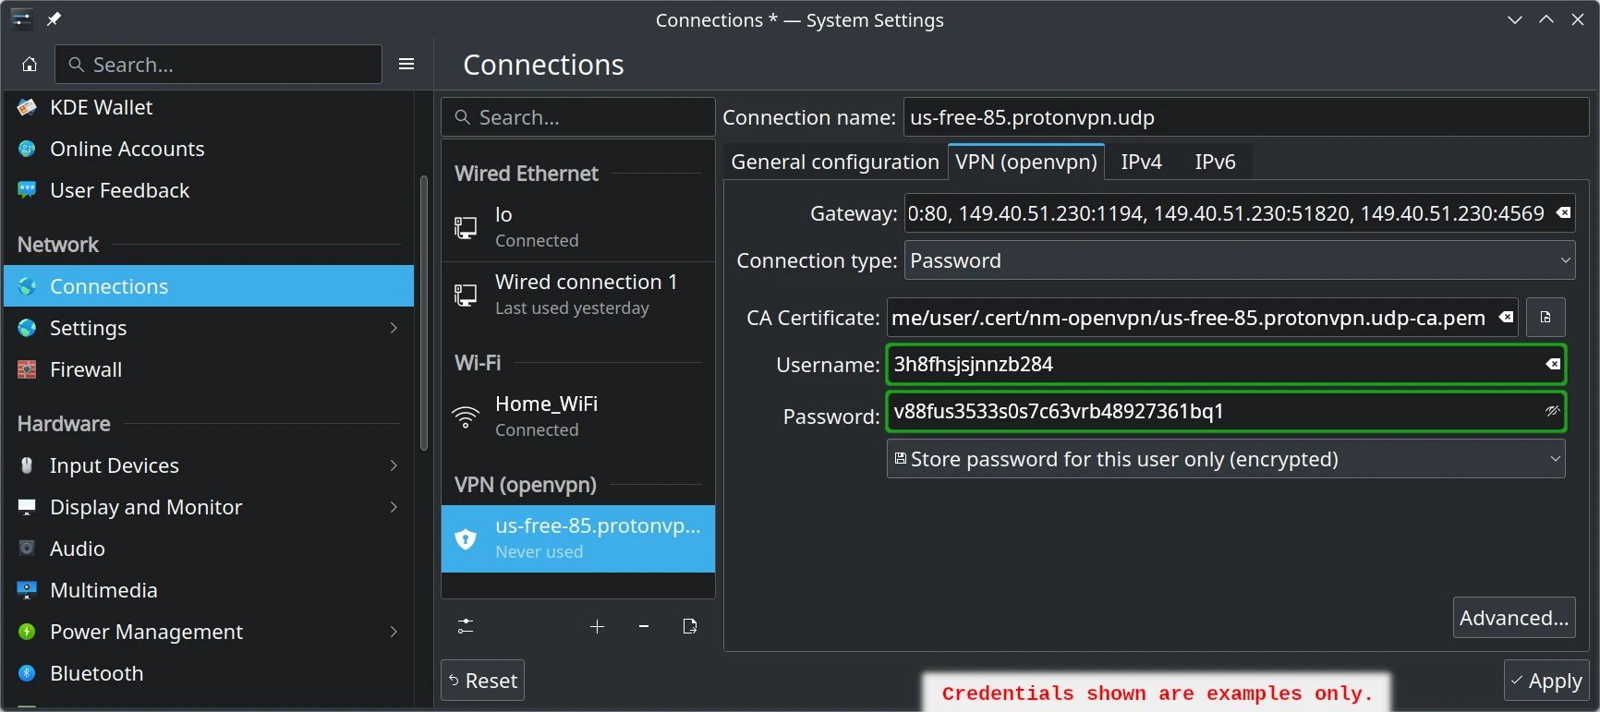This screenshot has width=1600, height=712.
Task: Switch to the General configuration tab
Action: [834, 162]
